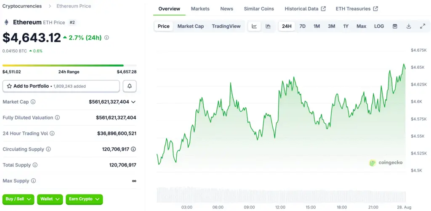Switch to TradingView chart mode
This screenshot has width=431, height=211.
pyautogui.click(x=226, y=26)
